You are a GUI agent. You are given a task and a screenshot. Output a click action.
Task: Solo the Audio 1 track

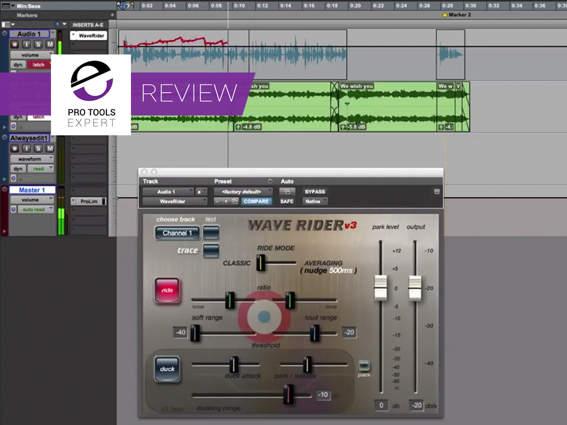[x=38, y=44]
